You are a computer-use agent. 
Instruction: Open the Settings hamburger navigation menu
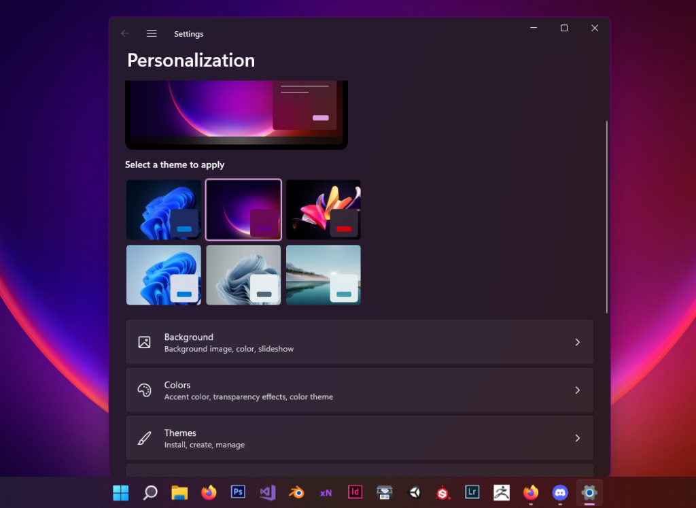tap(152, 33)
